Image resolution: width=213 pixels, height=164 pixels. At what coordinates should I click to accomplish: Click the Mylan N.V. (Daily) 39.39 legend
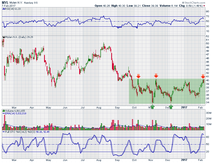(19, 37)
